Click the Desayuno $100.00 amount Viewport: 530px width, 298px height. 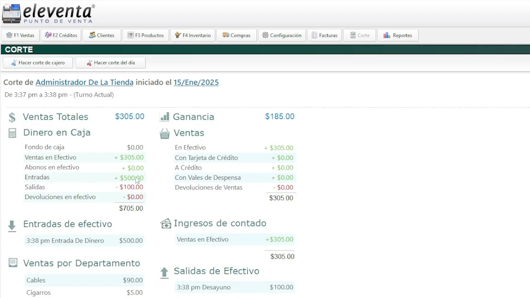tap(282, 287)
